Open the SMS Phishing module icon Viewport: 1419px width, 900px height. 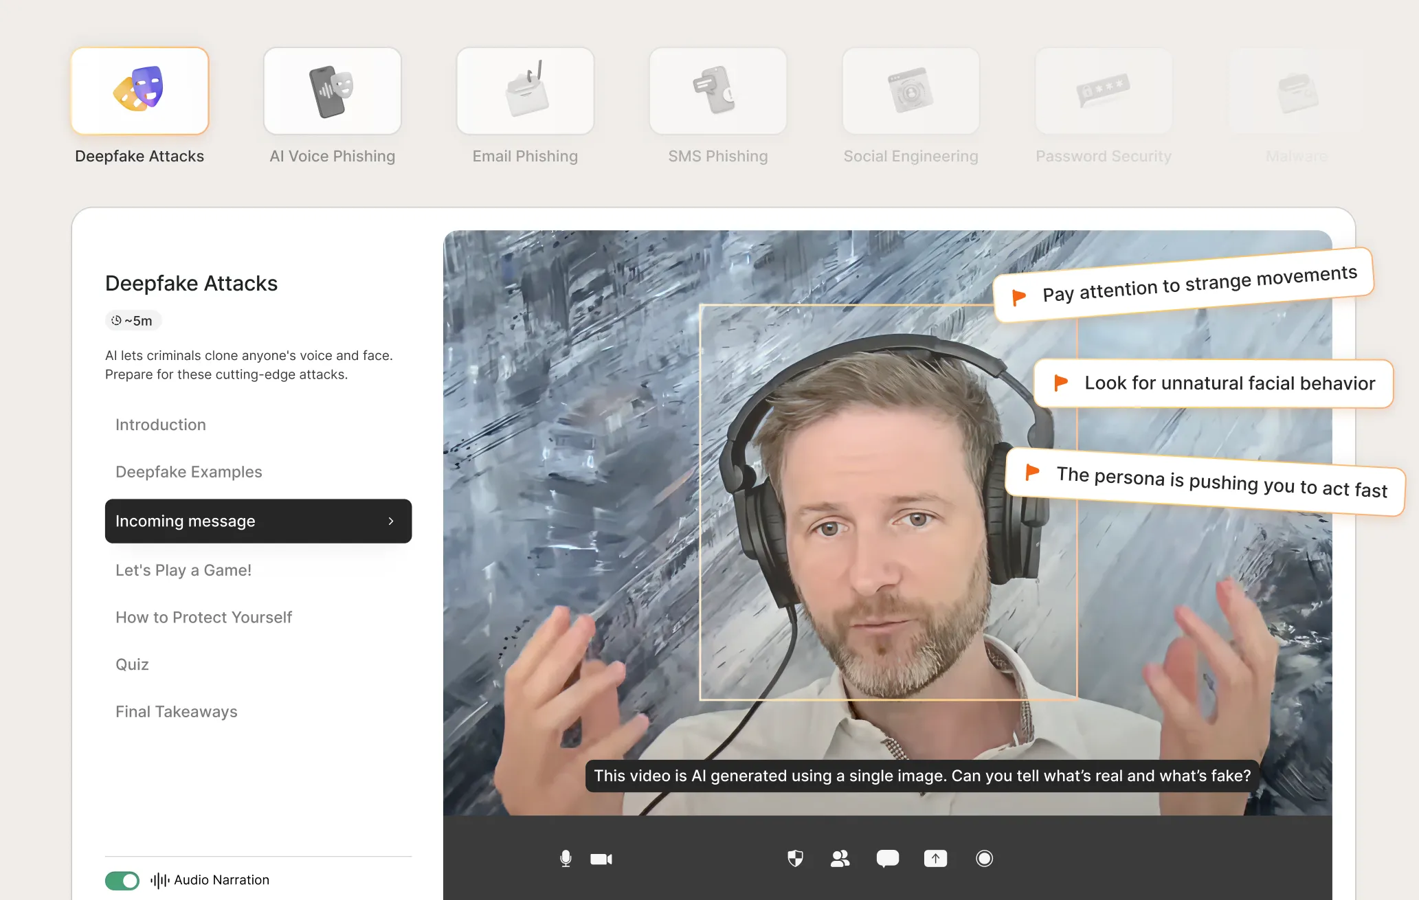tap(717, 90)
